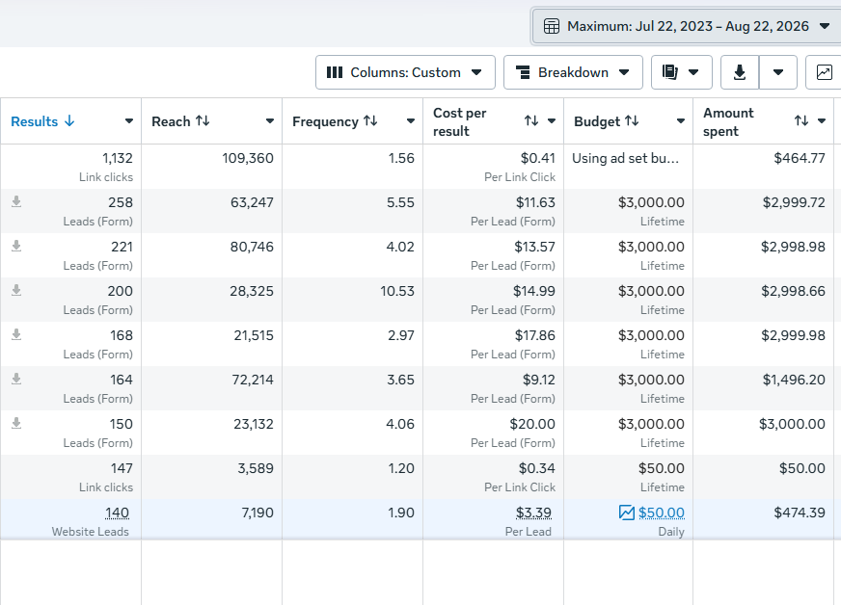Open export options dropdown arrow
Image resolution: width=841 pixels, height=605 pixels.
(778, 72)
